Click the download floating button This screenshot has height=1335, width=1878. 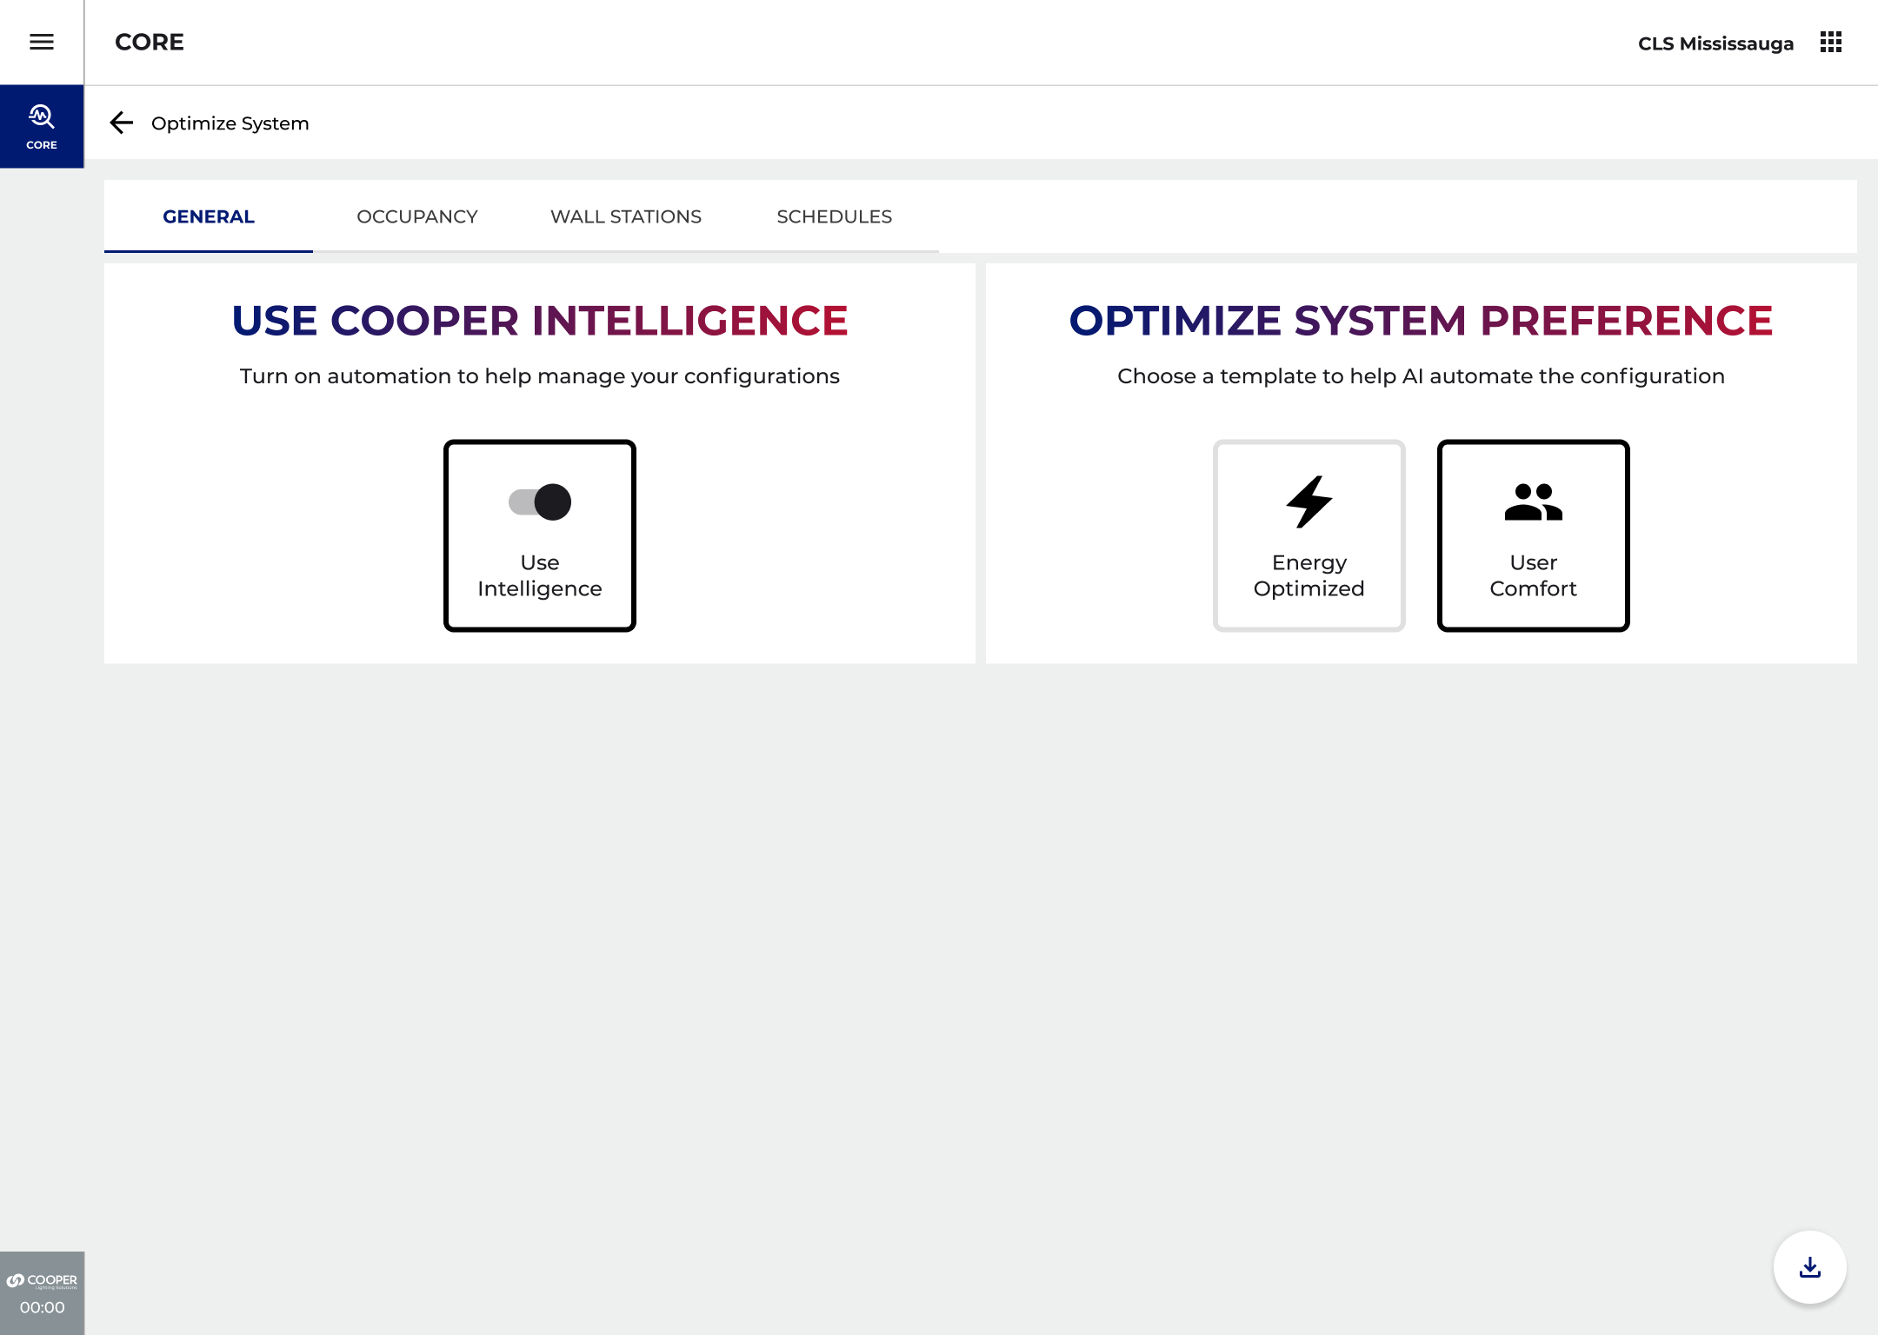click(x=1809, y=1267)
